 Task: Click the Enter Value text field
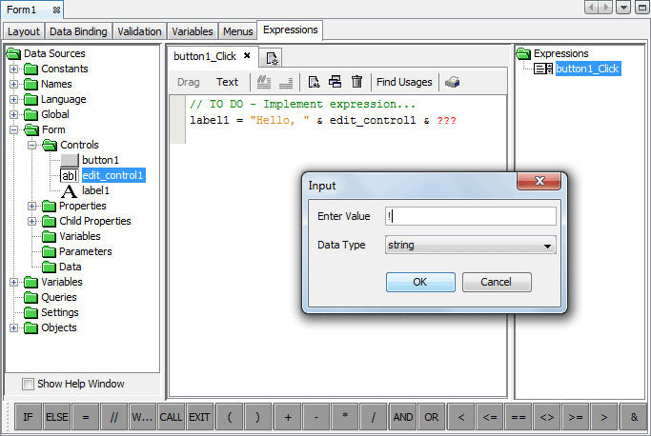470,217
